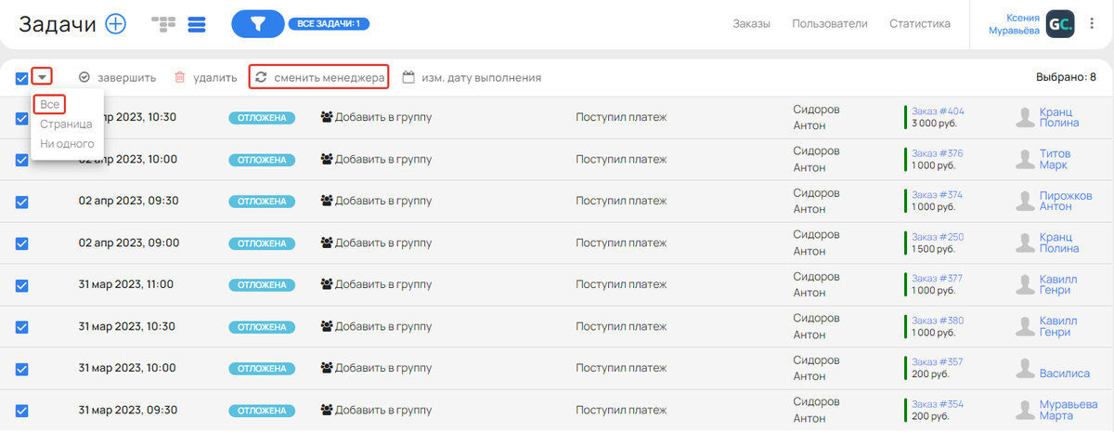Screen dimensions: 1114x432
Task: Open Титов Марк user profile link
Action: 1055,159
